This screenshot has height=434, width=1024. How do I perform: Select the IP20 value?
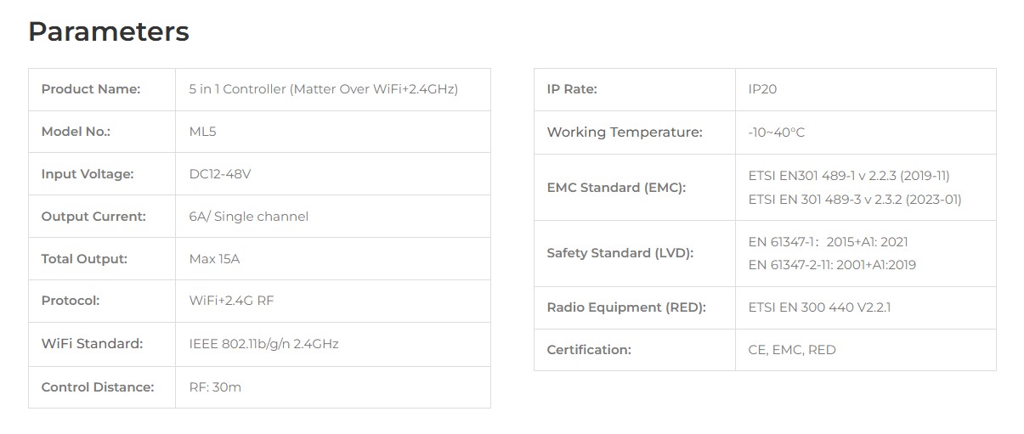[x=762, y=89]
